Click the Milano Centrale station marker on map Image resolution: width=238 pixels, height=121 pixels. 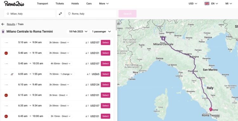click(x=163, y=38)
